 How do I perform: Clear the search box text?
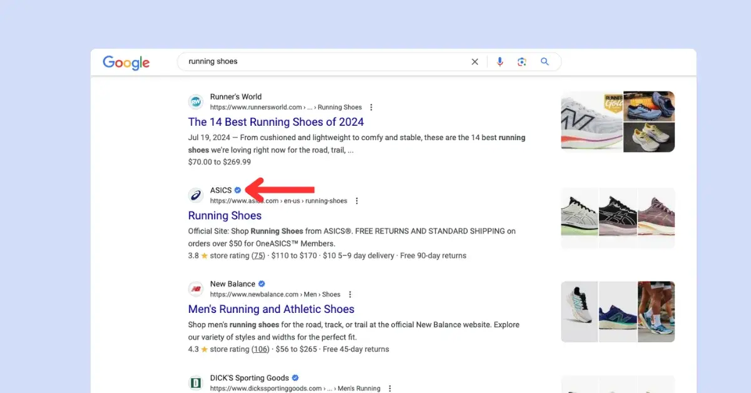click(x=474, y=61)
